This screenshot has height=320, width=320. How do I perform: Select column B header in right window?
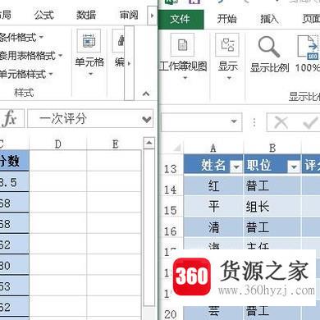272,148
